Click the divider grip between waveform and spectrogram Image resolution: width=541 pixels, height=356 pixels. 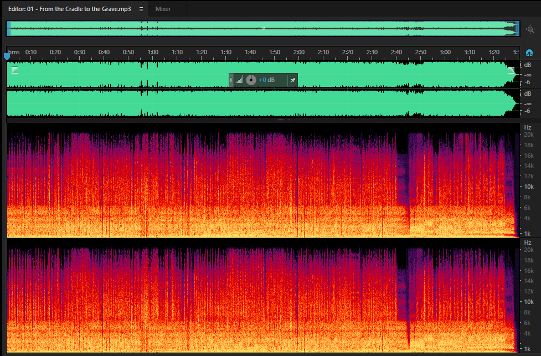(x=283, y=120)
